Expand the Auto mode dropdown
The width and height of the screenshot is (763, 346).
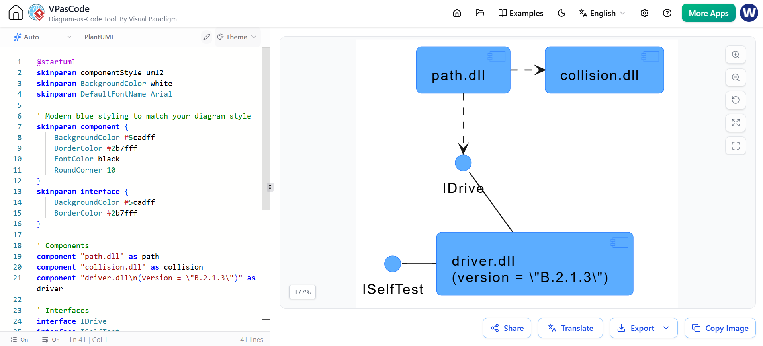(43, 37)
